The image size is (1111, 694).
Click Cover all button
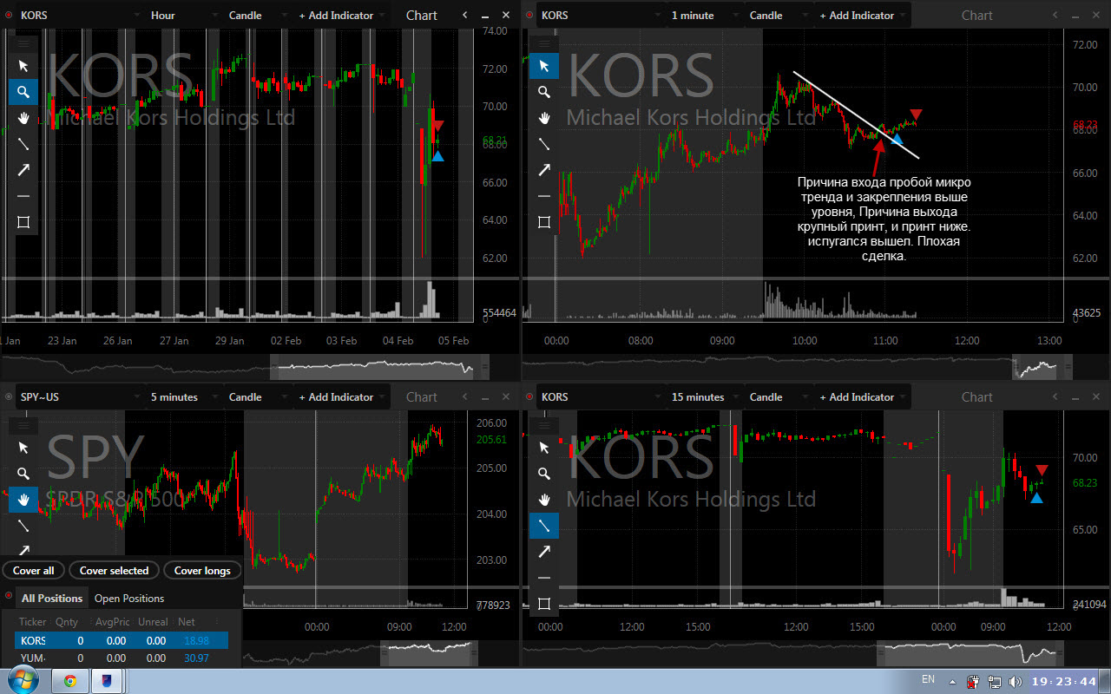[34, 570]
